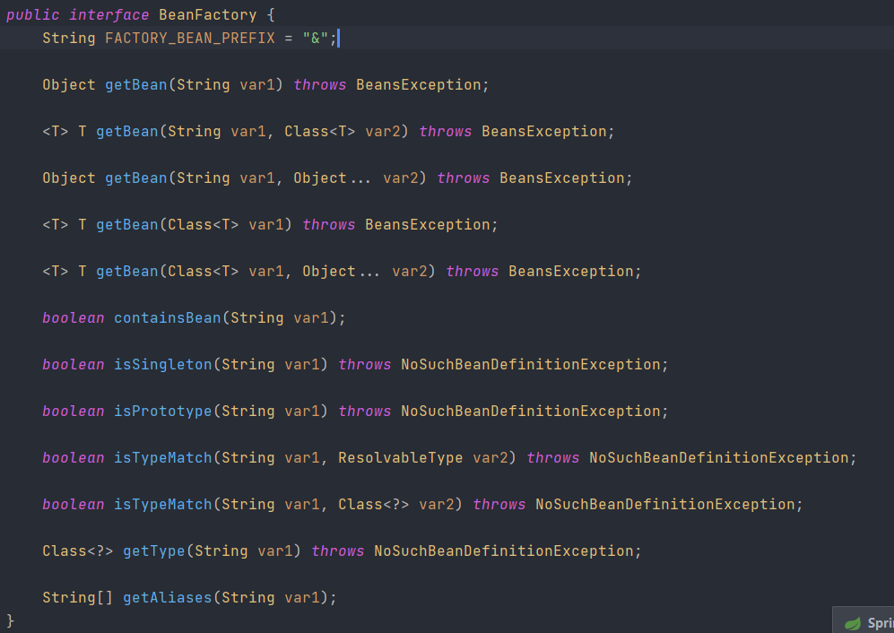This screenshot has height=633, width=894.
Task: Click var1 parameter in the containsBean method
Action: point(311,318)
